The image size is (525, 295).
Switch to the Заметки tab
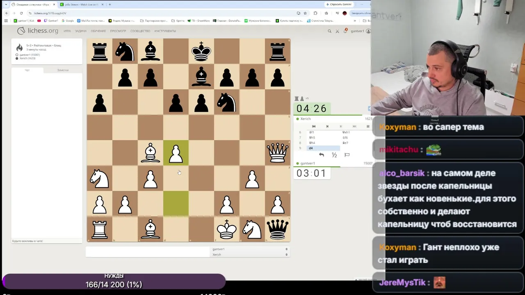(63, 70)
